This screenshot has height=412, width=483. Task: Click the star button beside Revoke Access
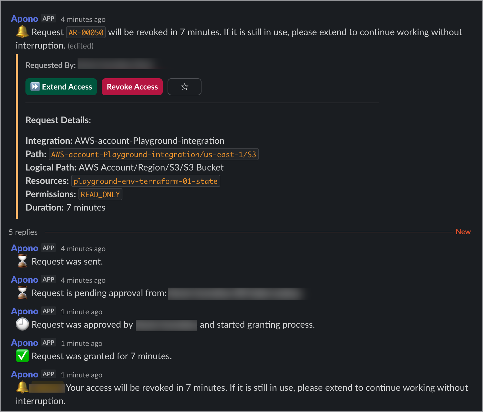[x=184, y=87]
